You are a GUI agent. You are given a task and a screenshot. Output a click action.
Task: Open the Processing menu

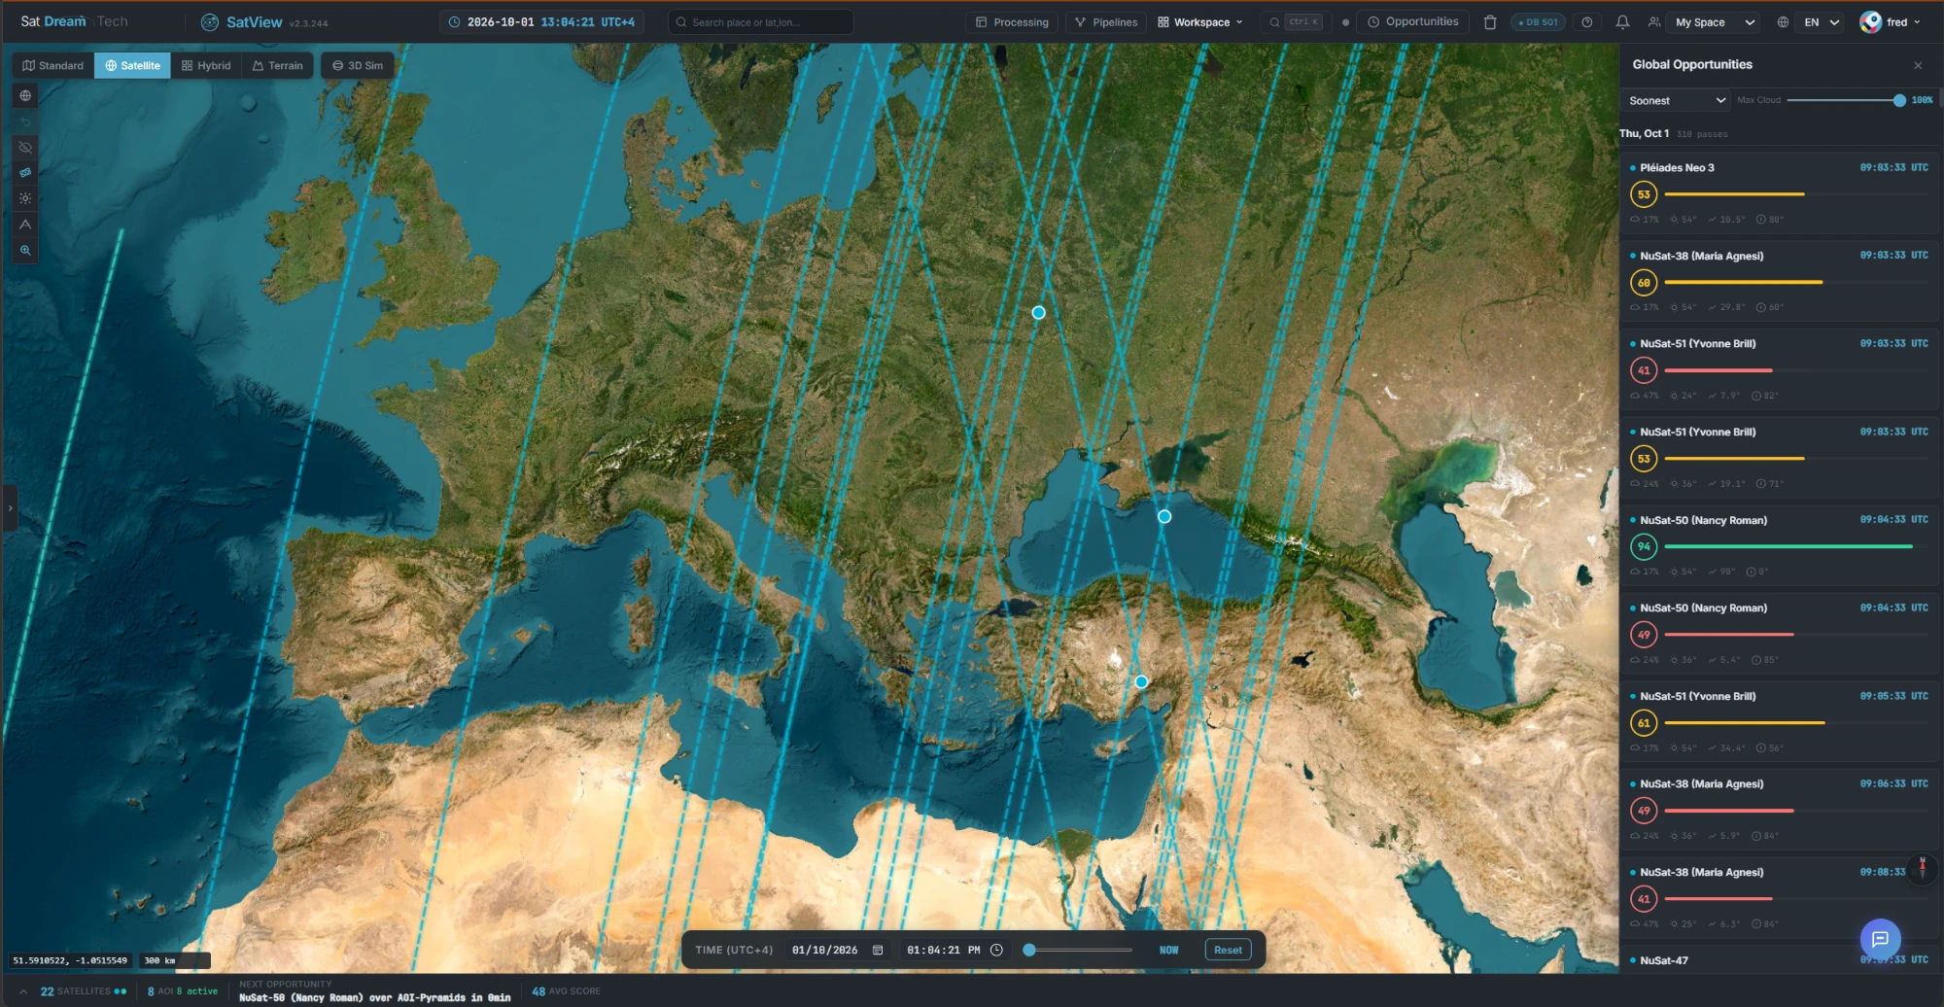coord(1012,21)
